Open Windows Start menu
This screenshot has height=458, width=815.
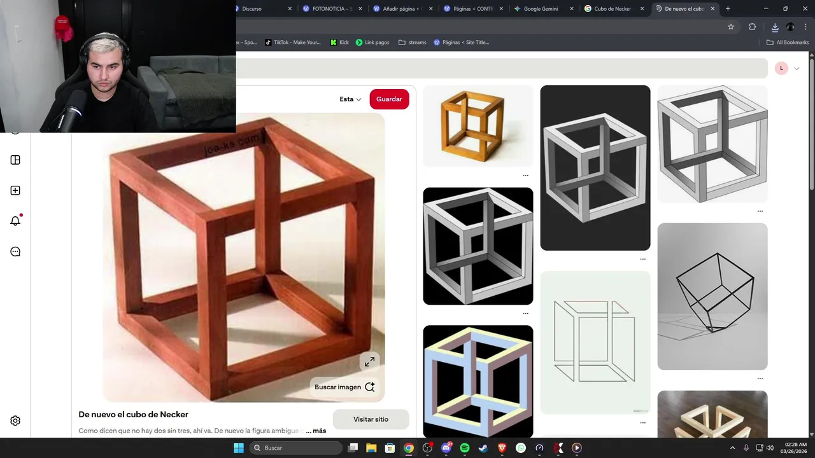pos(239,448)
